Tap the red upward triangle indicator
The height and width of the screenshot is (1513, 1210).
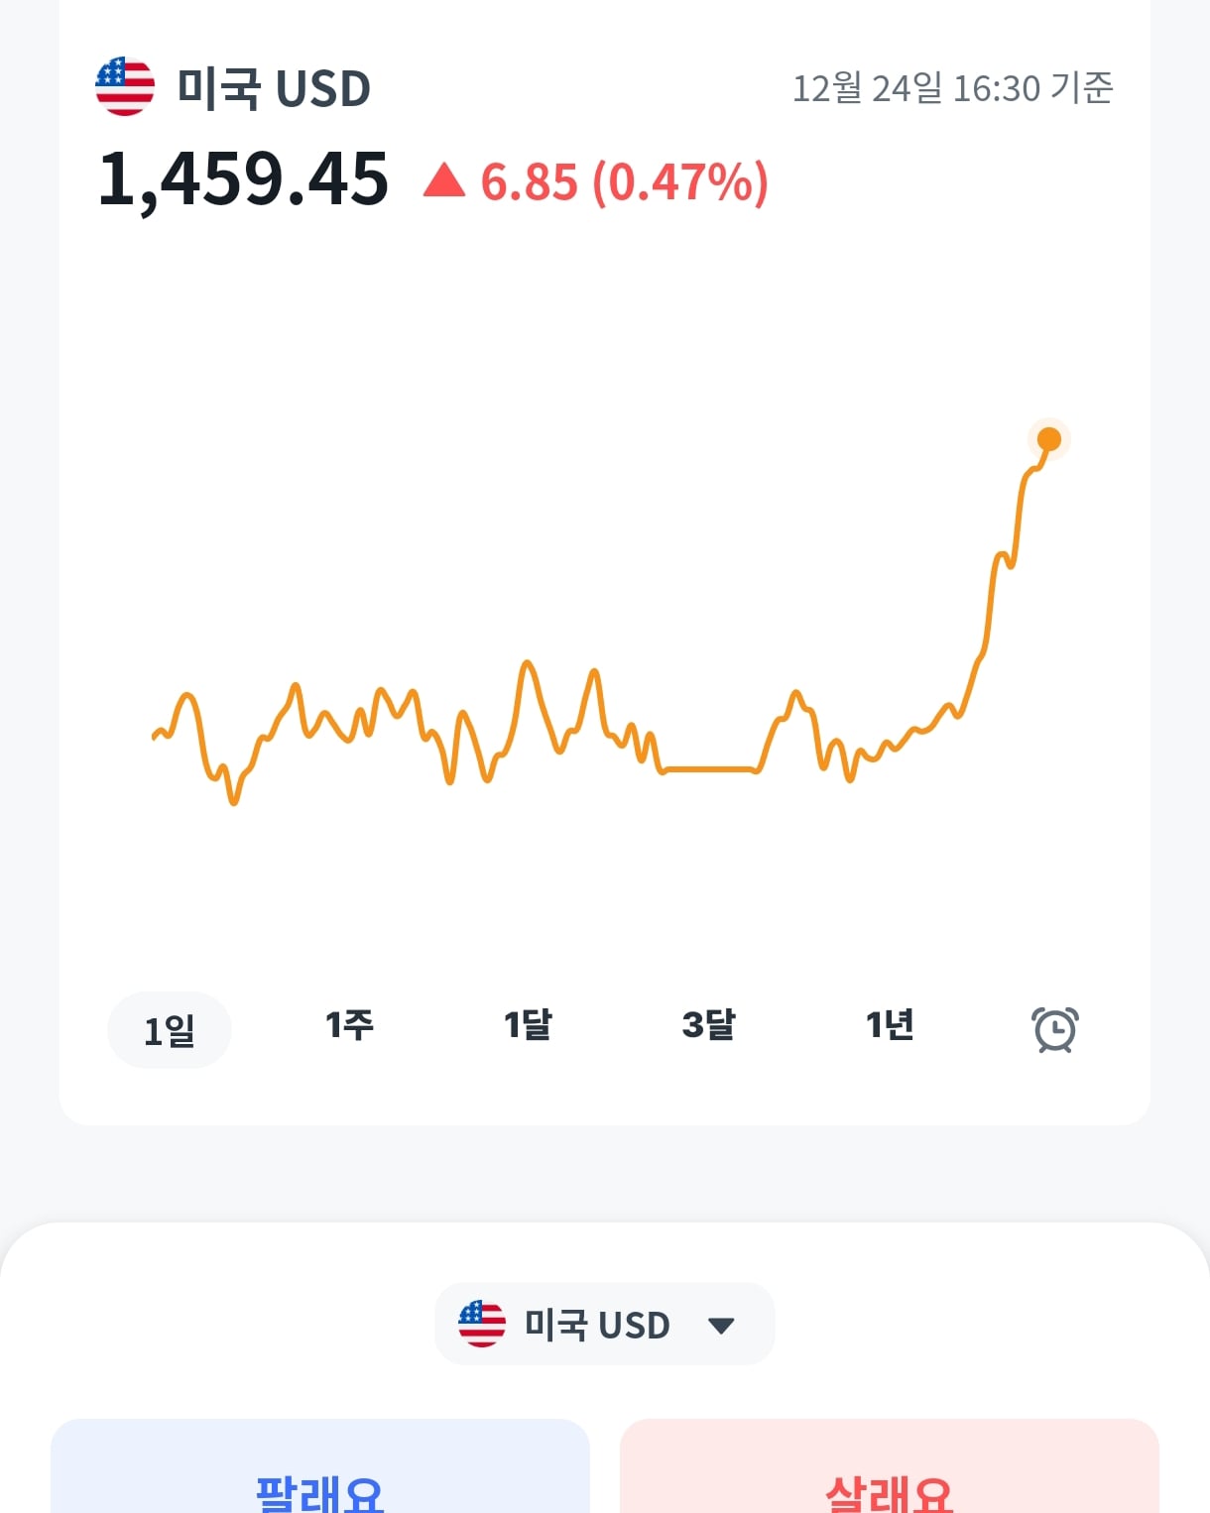point(444,180)
